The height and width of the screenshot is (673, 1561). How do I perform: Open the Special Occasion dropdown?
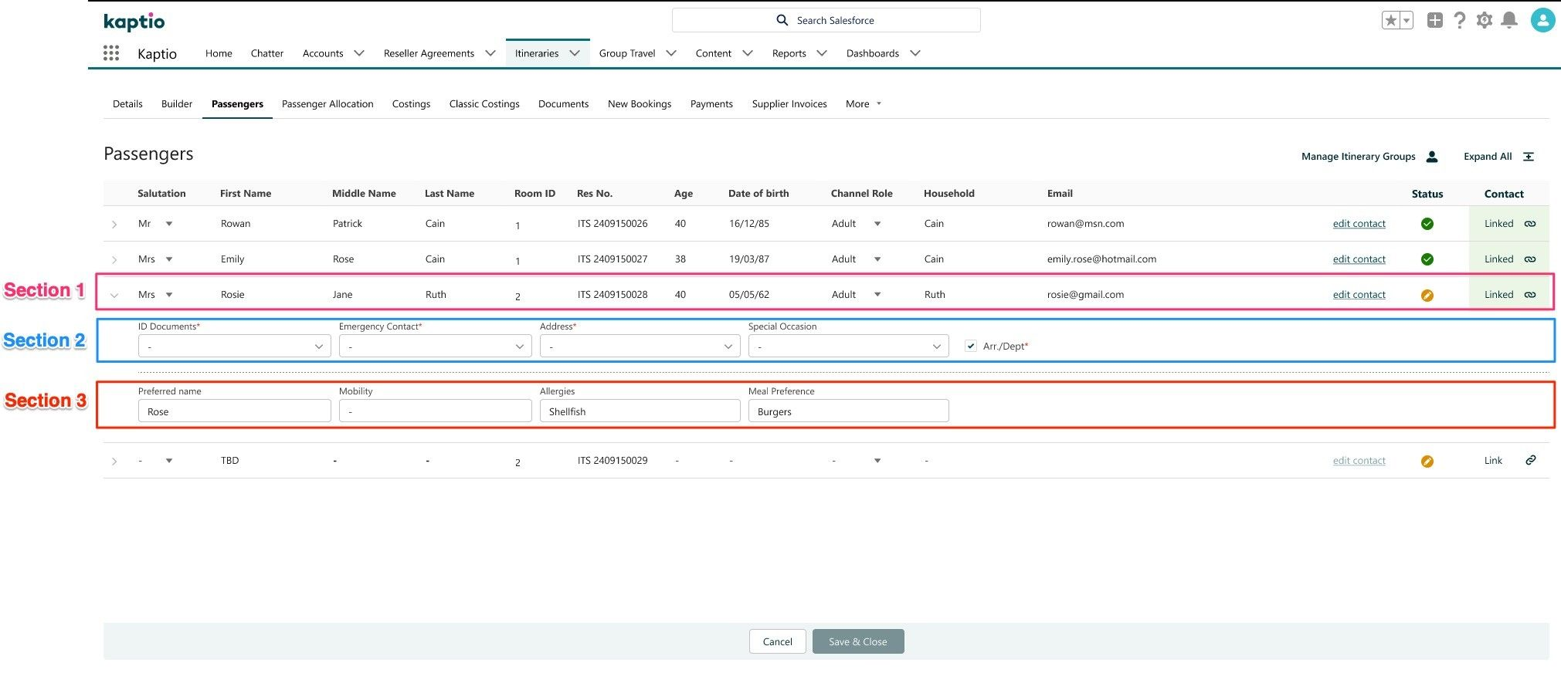pyautogui.click(x=848, y=347)
